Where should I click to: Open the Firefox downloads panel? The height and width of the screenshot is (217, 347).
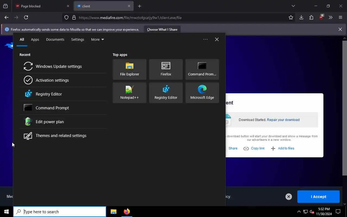pyautogui.click(x=301, y=17)
